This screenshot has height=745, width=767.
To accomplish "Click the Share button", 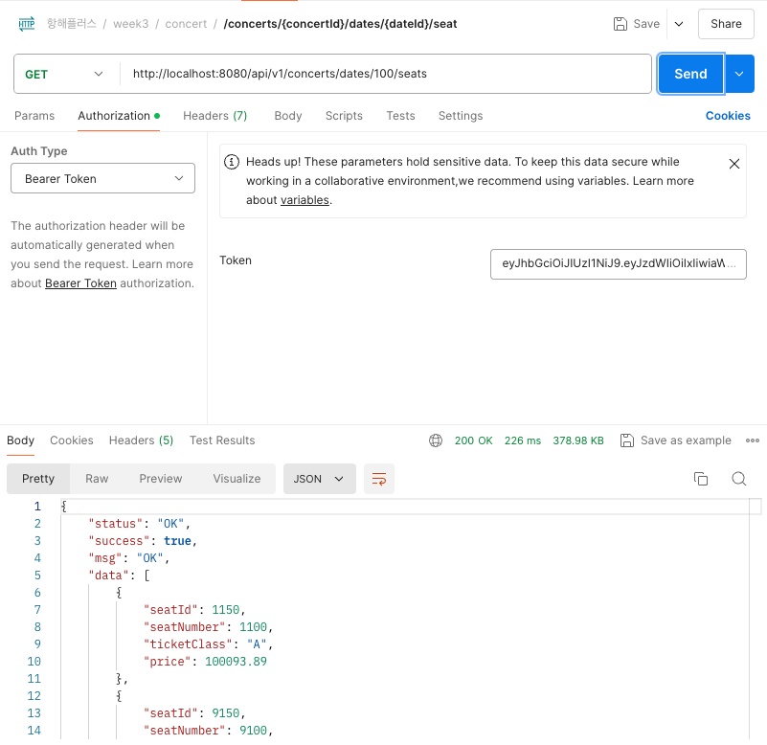I will (x=726, y=24).
